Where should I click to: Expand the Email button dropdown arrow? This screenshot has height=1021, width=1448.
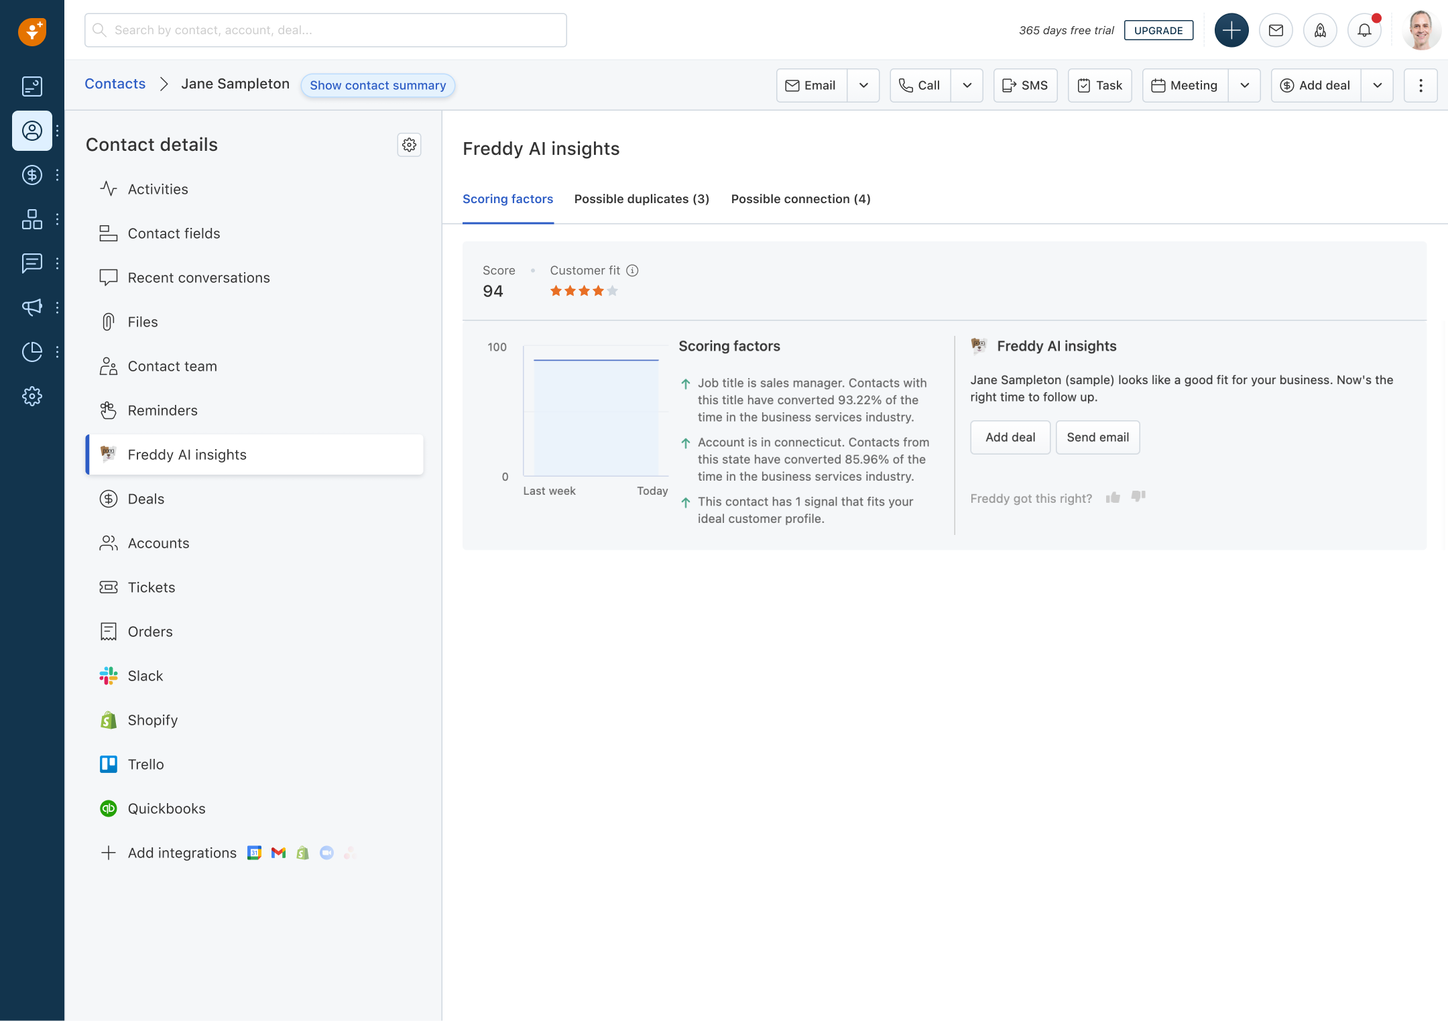(864, 85)
